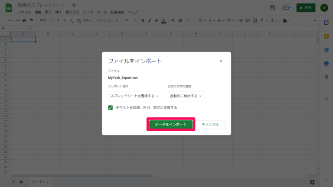Click the Name box showing A1
The image size is (333, 187).
pos(13,28)
